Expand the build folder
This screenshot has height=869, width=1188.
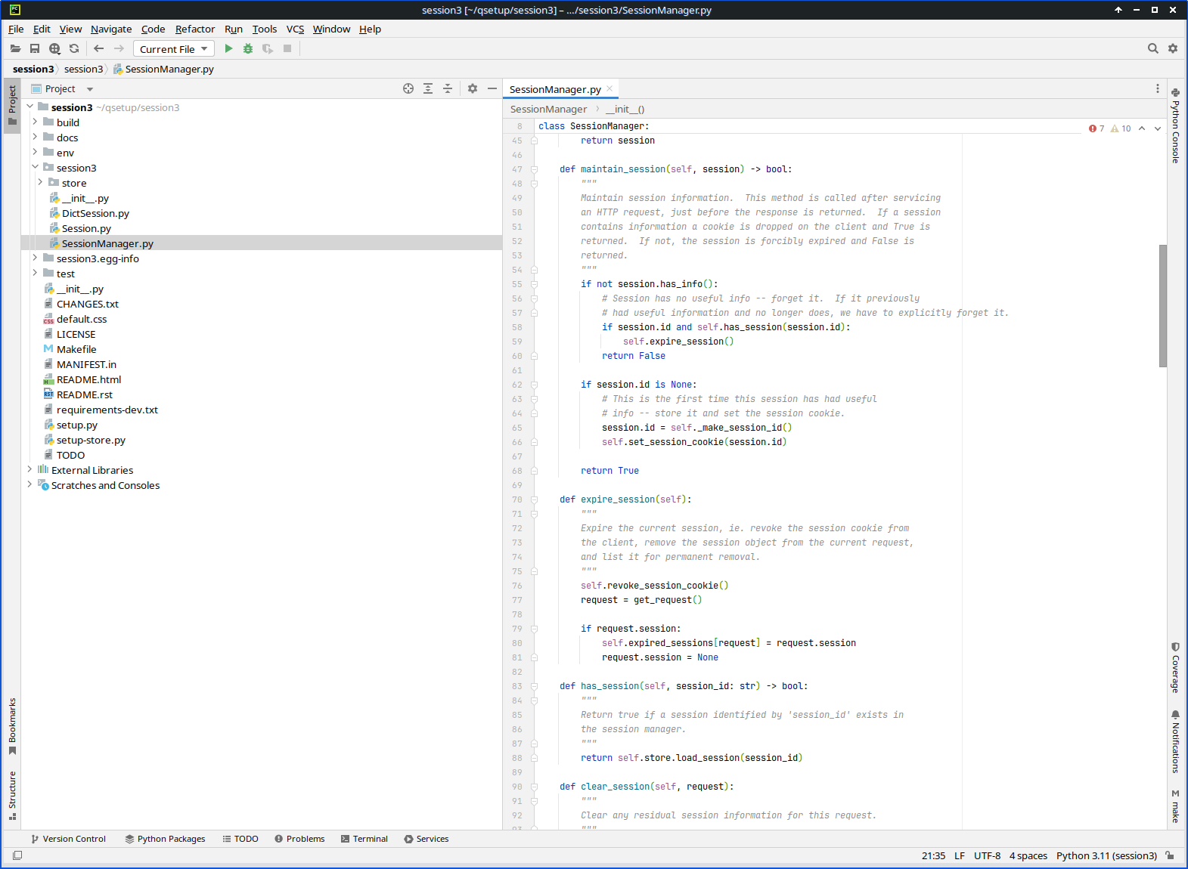[x=35, y=122]
